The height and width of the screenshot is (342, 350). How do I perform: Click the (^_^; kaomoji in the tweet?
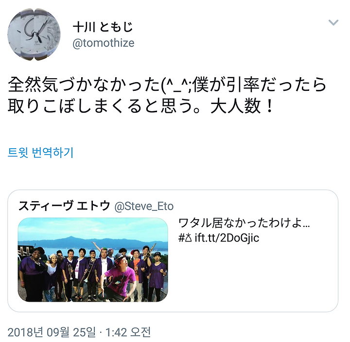pyautogui.click(x=176, y=85)
